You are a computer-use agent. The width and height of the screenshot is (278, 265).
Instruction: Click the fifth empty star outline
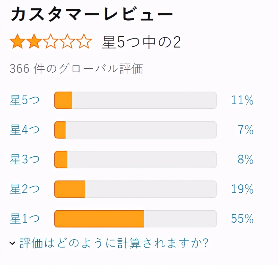pyautogui.click(x=84, y=41)
